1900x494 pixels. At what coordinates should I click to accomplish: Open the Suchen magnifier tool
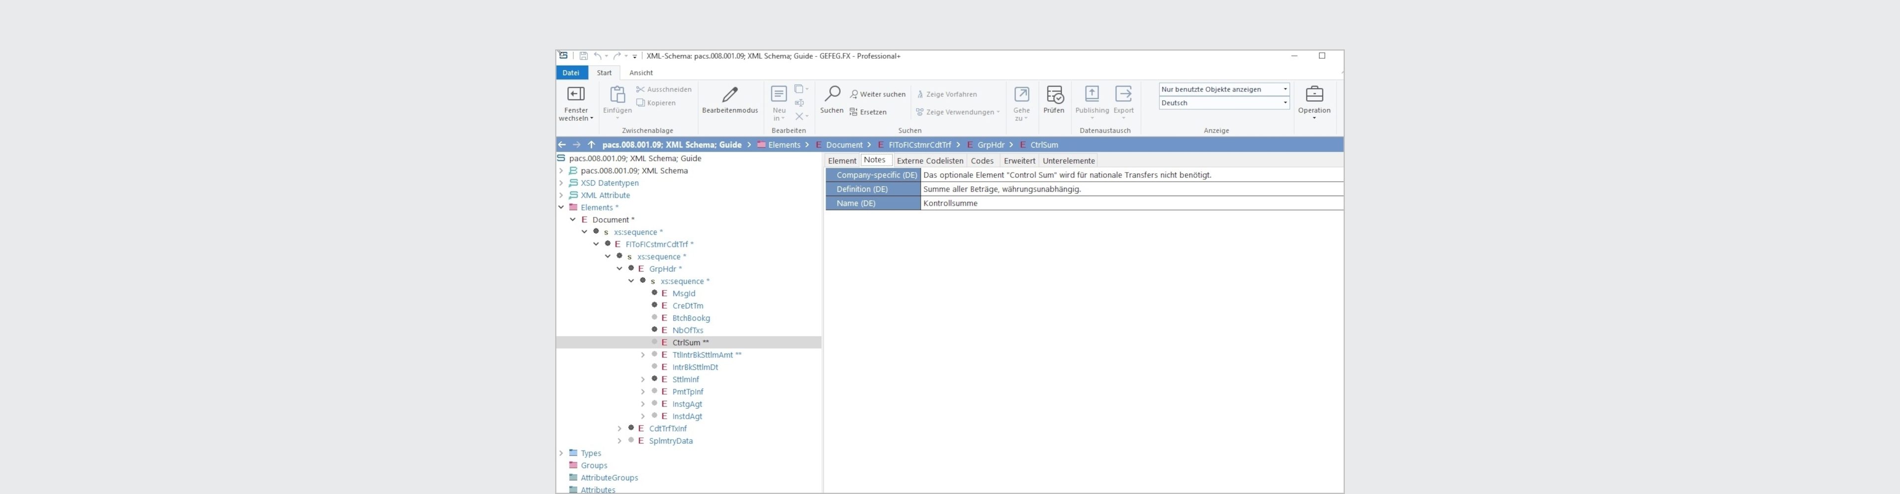coord(831,94)
